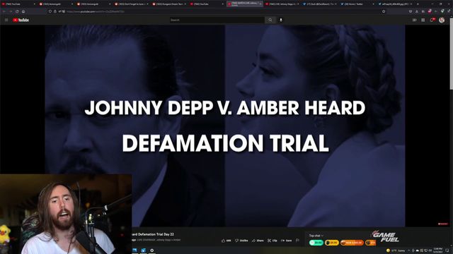Viewport: 453px width, 254px height.
Task: Open the account avatar menu
Action: 442,20
